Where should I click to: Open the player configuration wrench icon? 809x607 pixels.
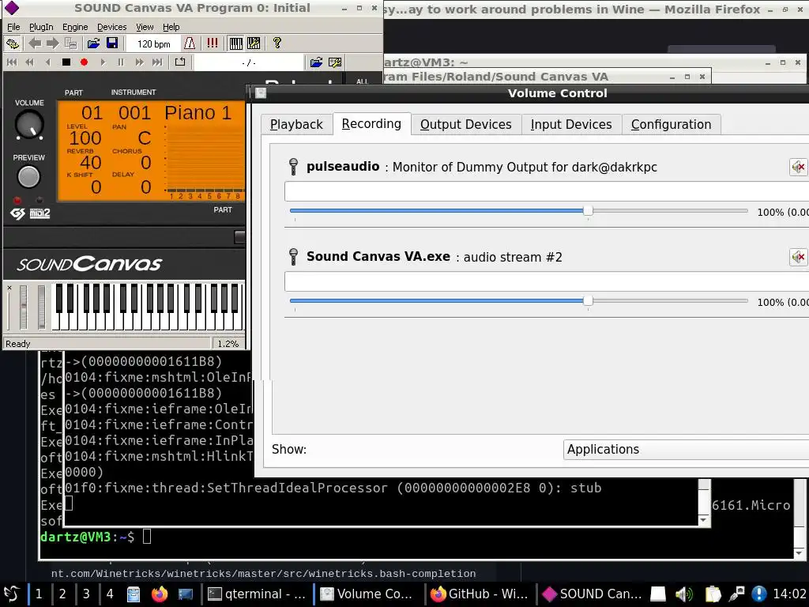(x=335, y=62)
